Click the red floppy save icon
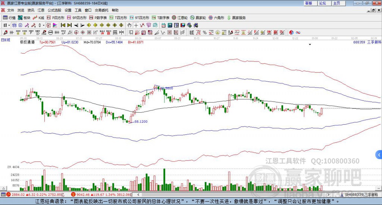Image resolution: width=382 pixels, height=205 pixels. tap(183, 25)
